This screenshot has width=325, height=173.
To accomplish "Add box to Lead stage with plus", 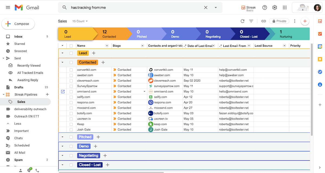I will pyautogui.click(x=94, y=53).
